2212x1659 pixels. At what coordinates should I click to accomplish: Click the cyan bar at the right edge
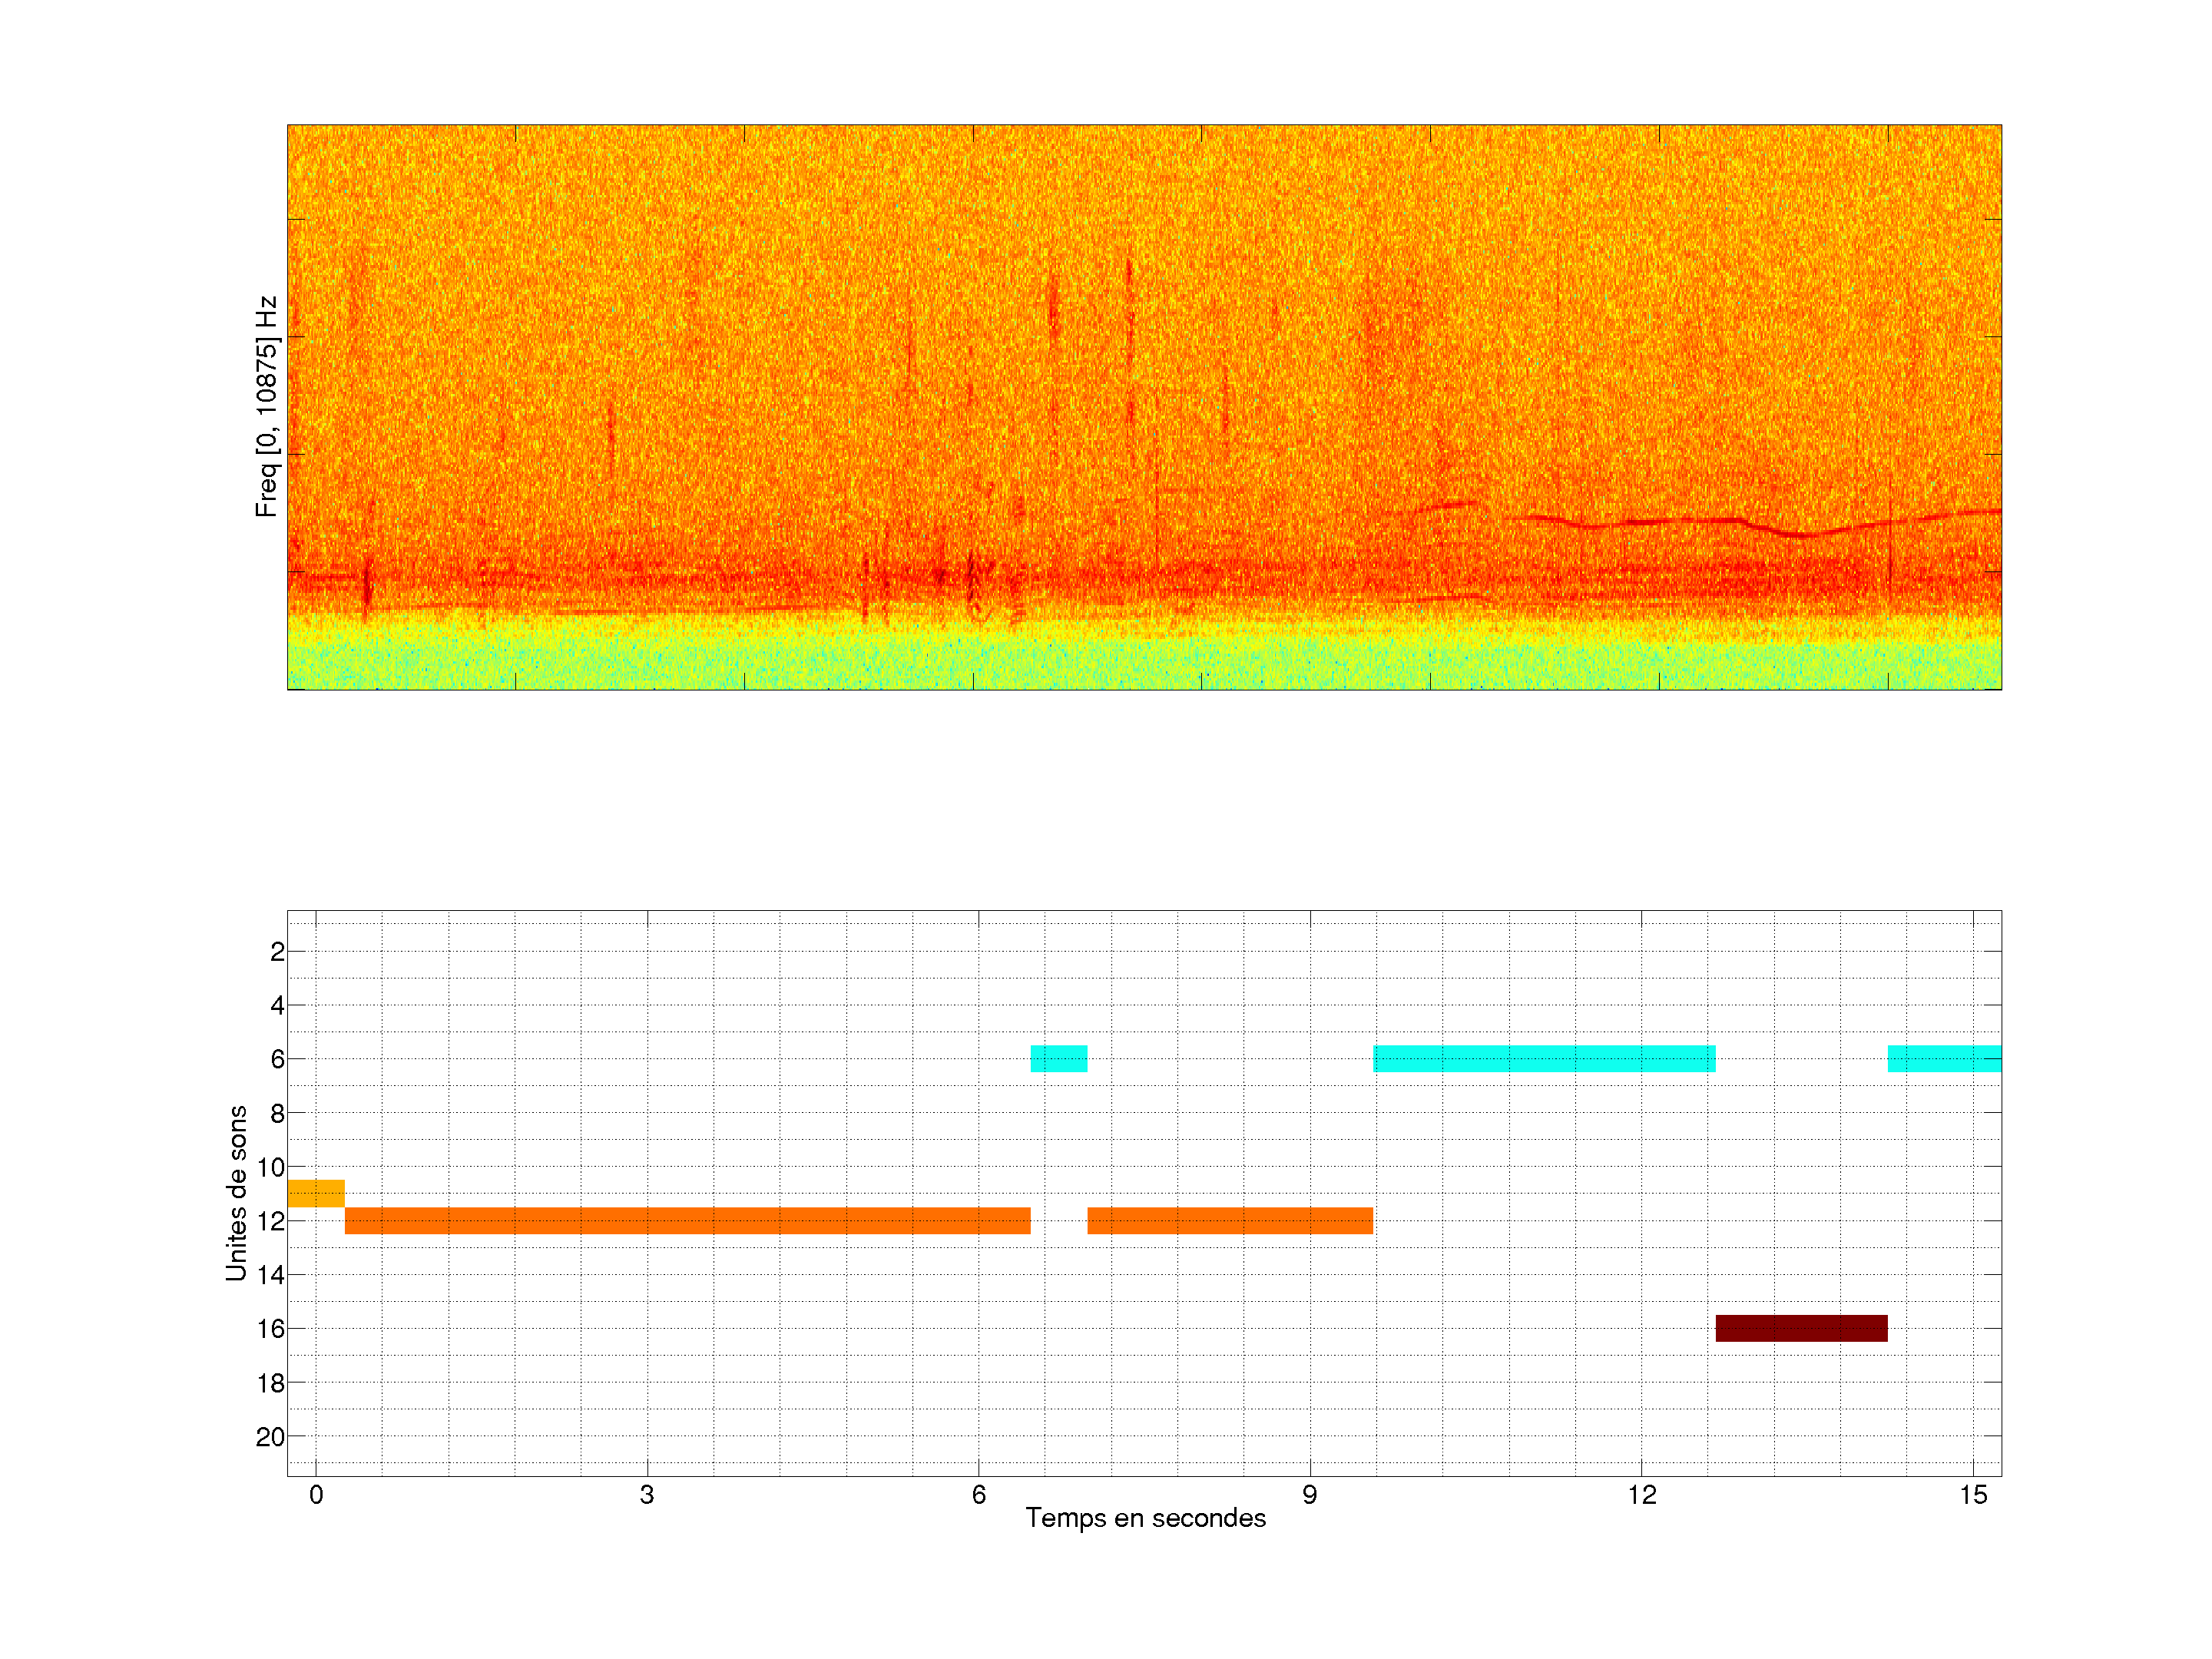click(1943, 1058)
